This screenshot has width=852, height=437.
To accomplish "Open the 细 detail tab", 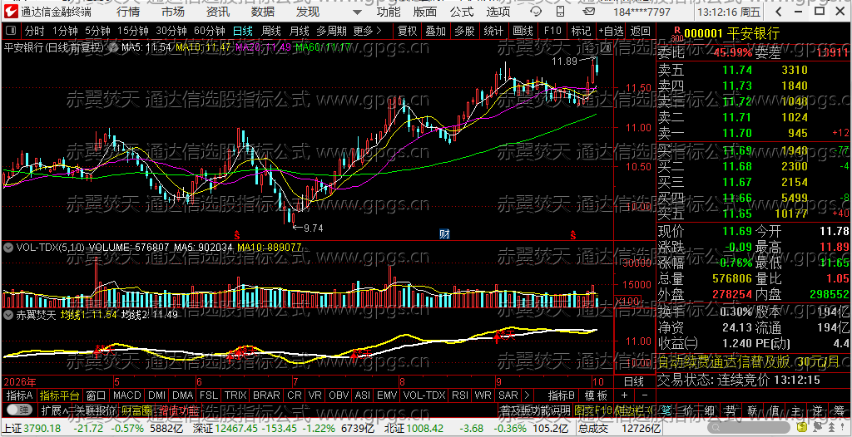I will click(x=710, y=410).
